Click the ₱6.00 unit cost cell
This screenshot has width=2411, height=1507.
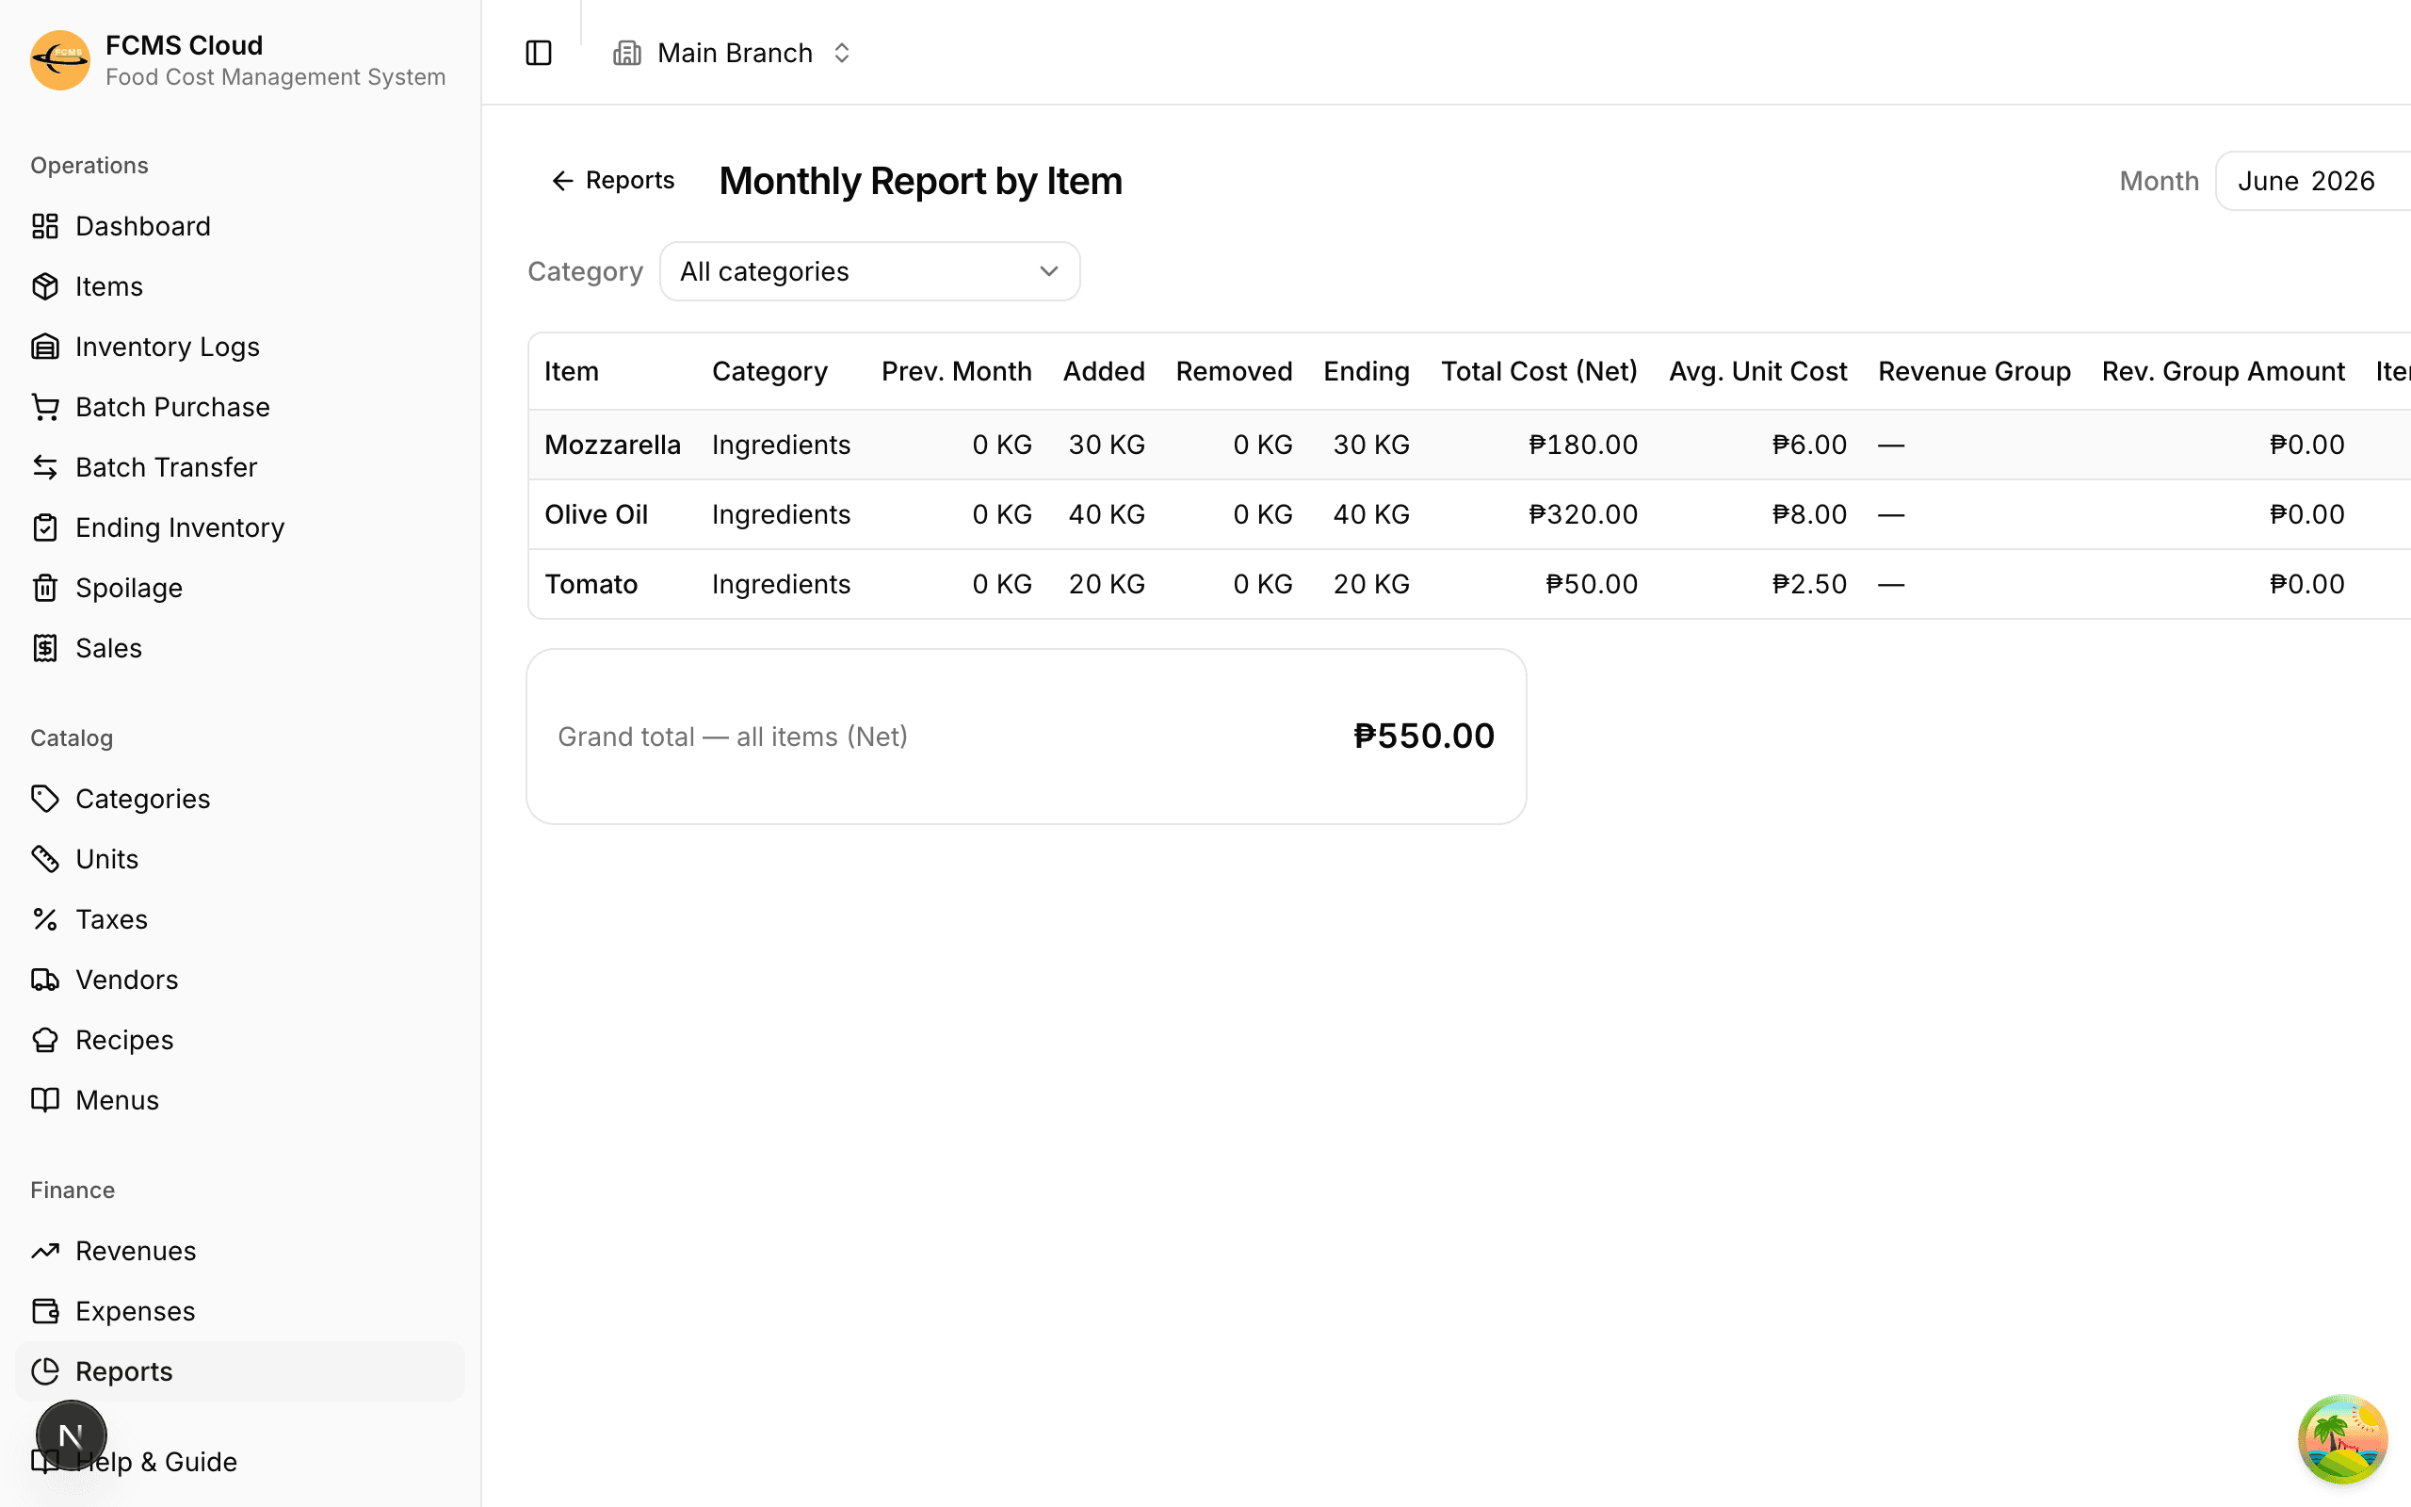pos(1809,445)
